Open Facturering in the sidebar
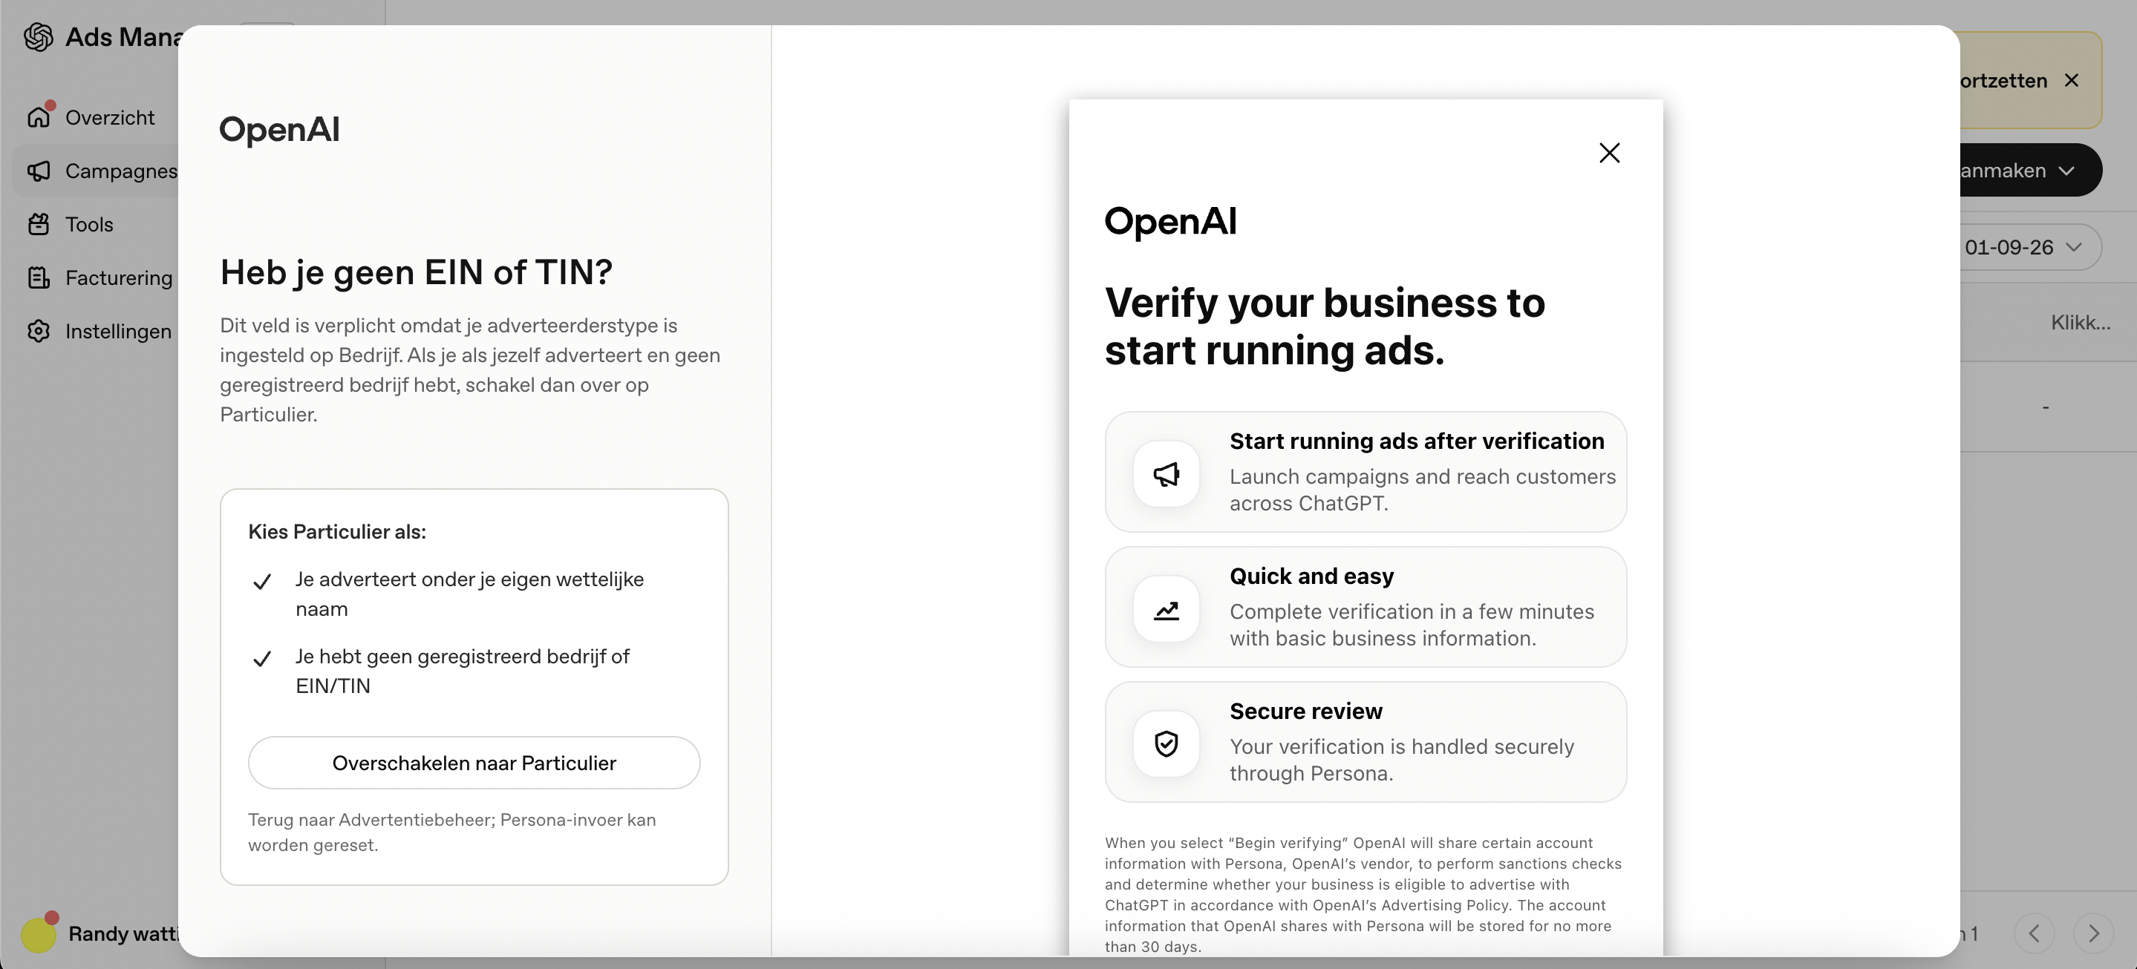The height and width of the screenshot is (969, 2137). click(x=119, y=277)
